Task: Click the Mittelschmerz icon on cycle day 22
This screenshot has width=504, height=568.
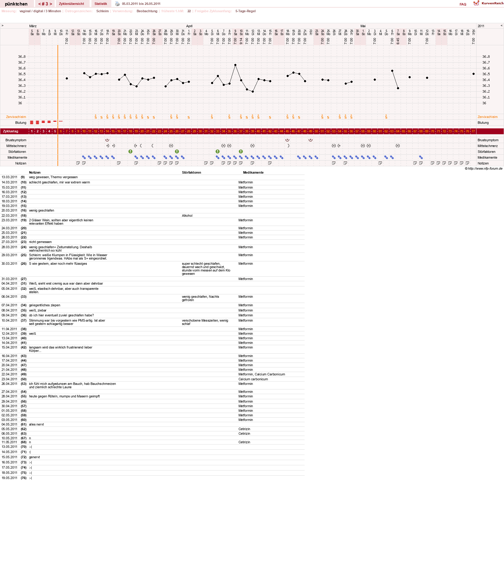Action: tap(153, 146)
